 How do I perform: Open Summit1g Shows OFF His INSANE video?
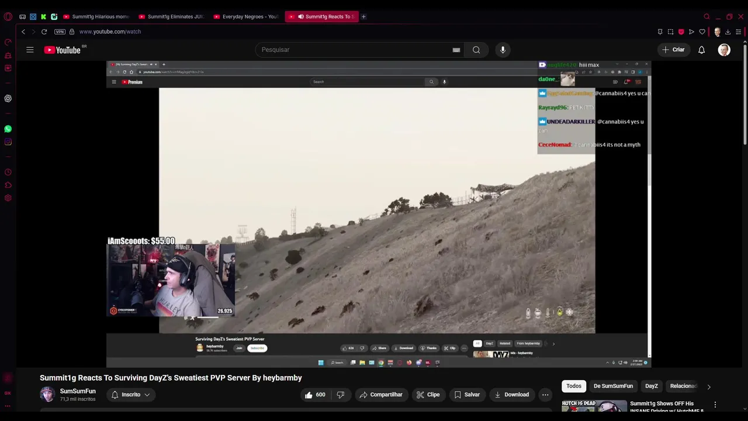tap(666, 407)
